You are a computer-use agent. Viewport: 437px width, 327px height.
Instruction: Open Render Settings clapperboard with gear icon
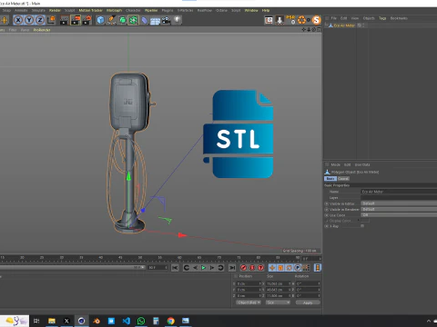point(87,20)
